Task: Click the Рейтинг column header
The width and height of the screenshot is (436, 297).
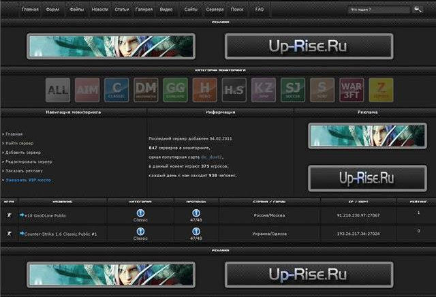Action: 418,202
